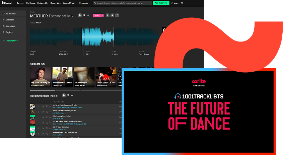The width and height of the screenshot is (283, 155).
Task: Open Top 10 Mr. Lover chart thumbnail
Action: pyautogui.click(x=41, y=77)
